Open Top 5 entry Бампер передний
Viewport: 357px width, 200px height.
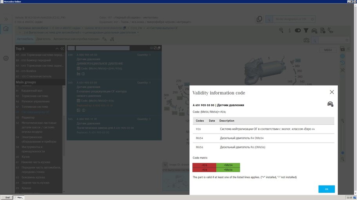(x=33, y=60)
